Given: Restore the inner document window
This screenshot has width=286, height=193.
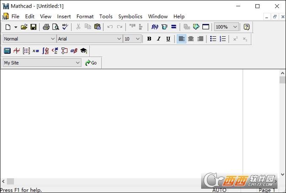Looking at the screenshot, I should coord(275,17).
